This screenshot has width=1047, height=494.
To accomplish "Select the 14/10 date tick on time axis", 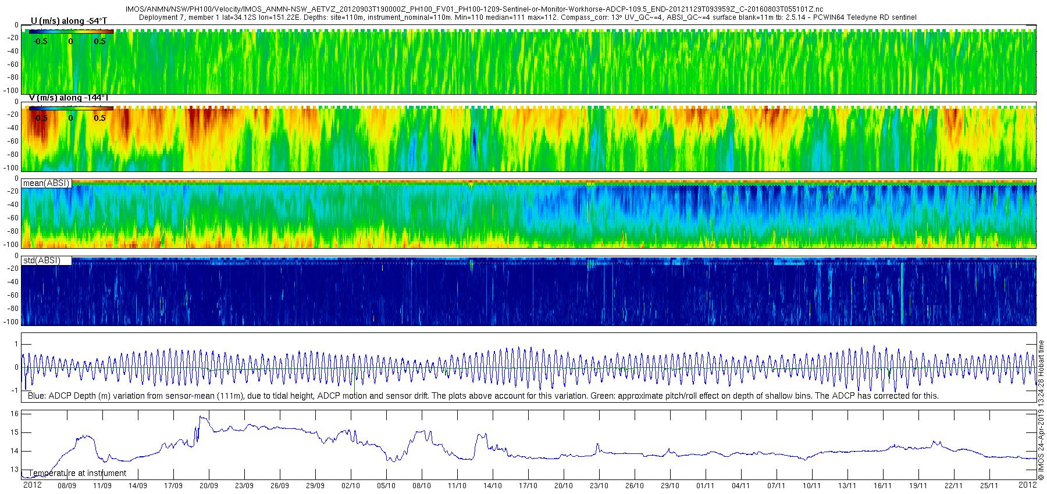I will point(493,485).
